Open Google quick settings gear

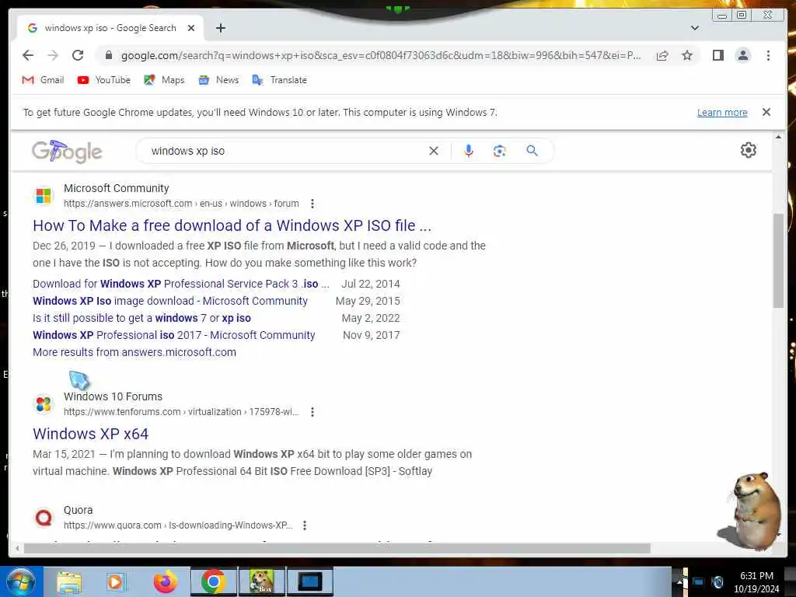coord(749,150)
